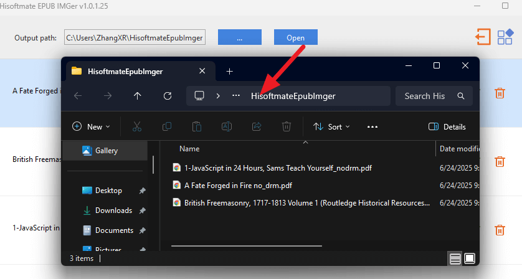
Task: Delete the A Fate Forged row via trash icon
Action: point(500,93)
